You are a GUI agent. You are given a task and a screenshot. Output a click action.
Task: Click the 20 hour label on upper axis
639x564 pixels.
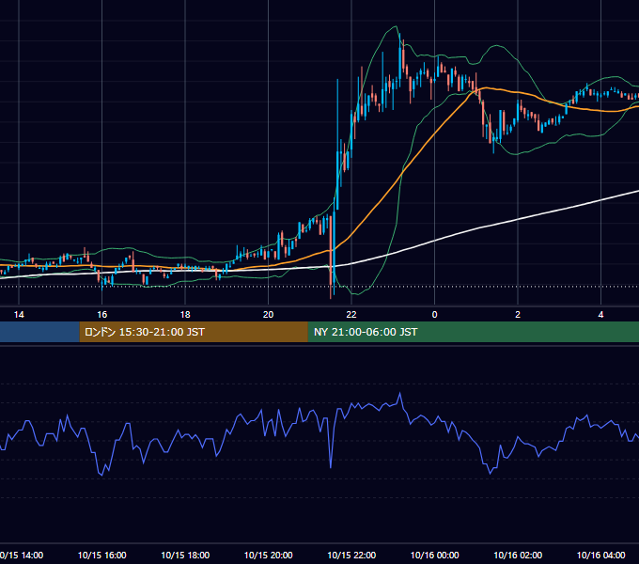tap(268, 315)
